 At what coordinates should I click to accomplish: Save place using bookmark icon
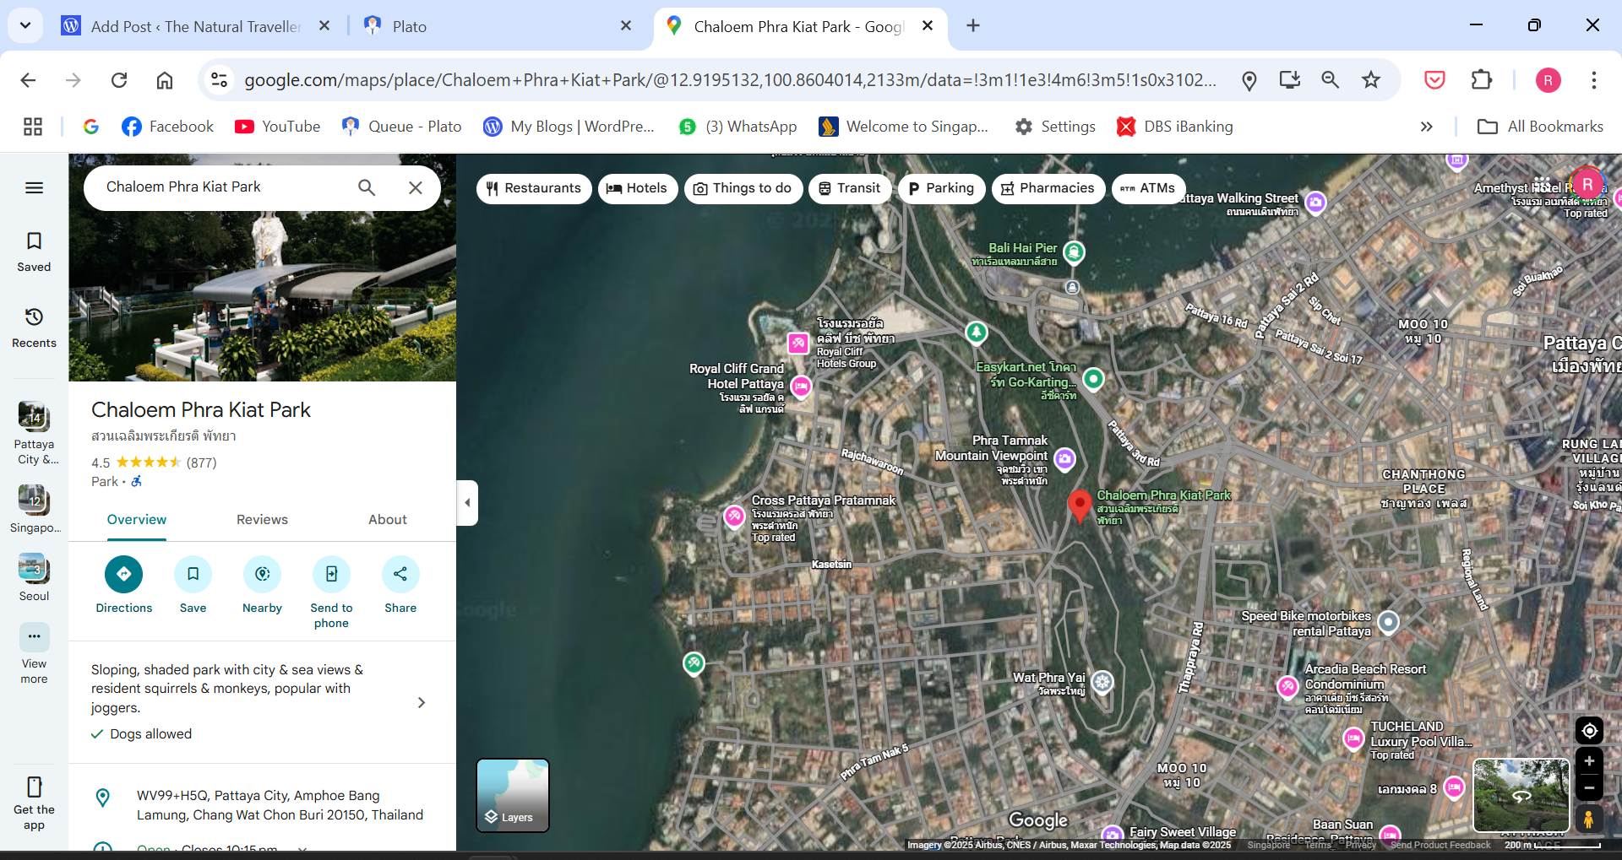193,575
